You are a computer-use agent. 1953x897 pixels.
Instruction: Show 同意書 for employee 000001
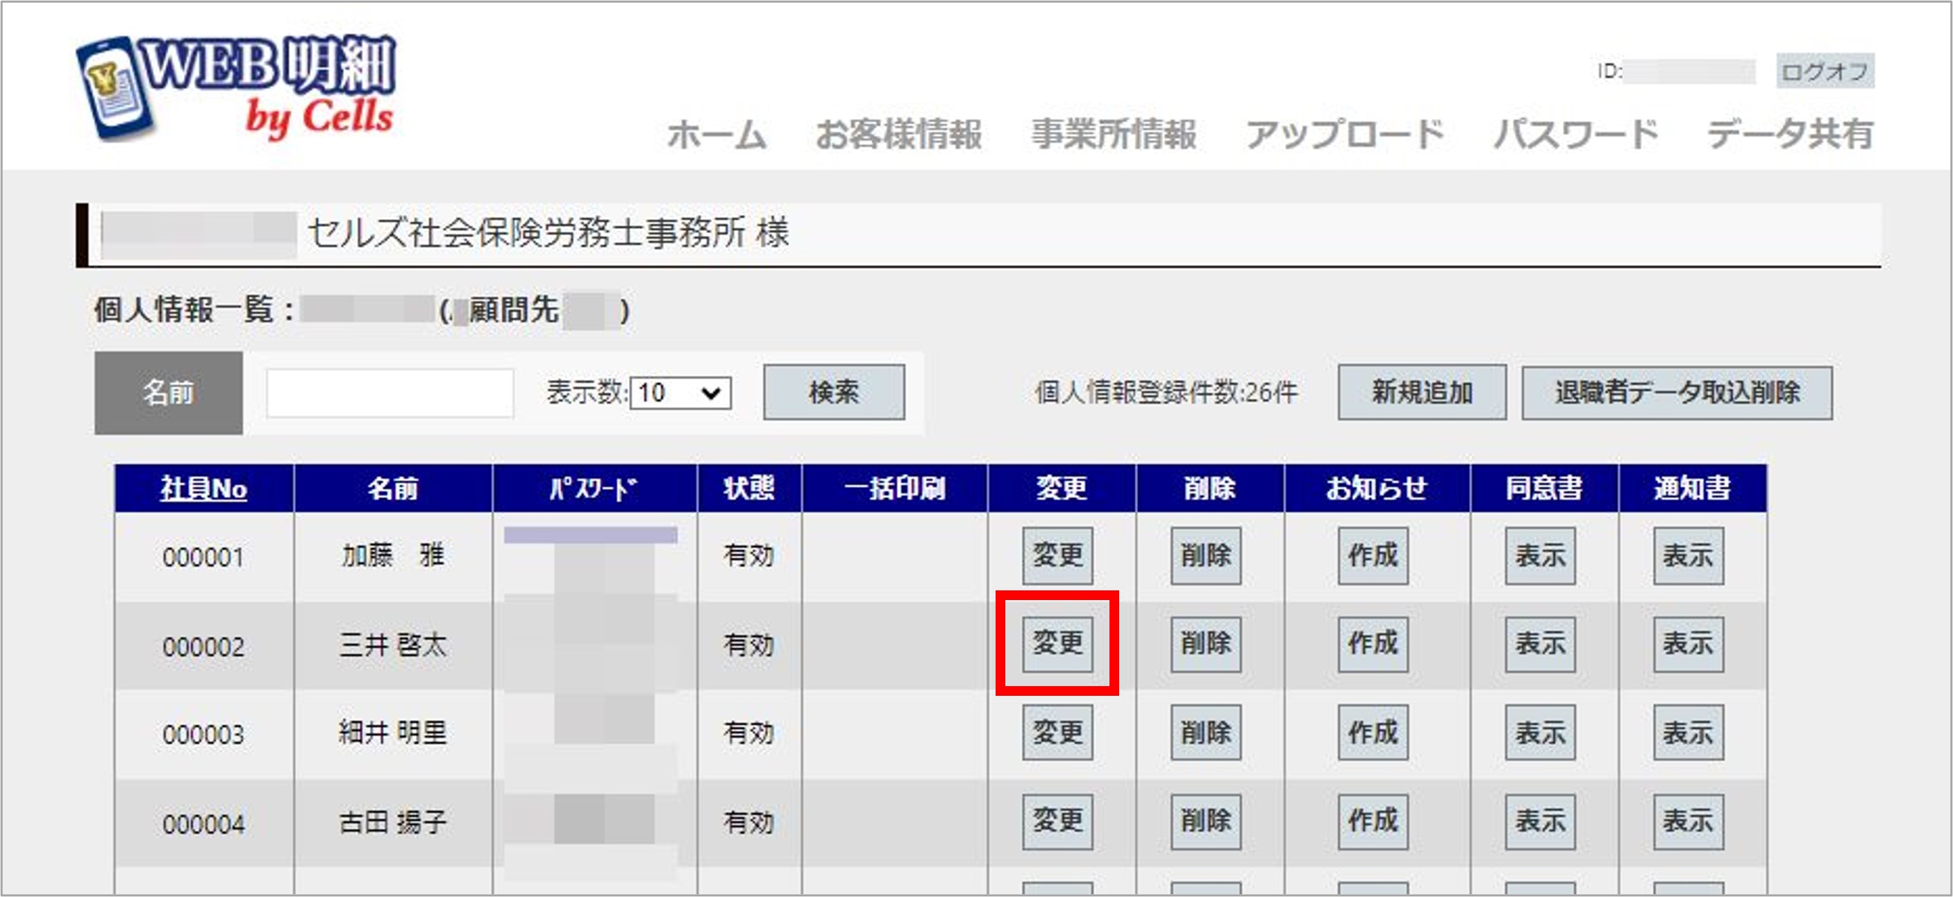(x=1540, y=555)
